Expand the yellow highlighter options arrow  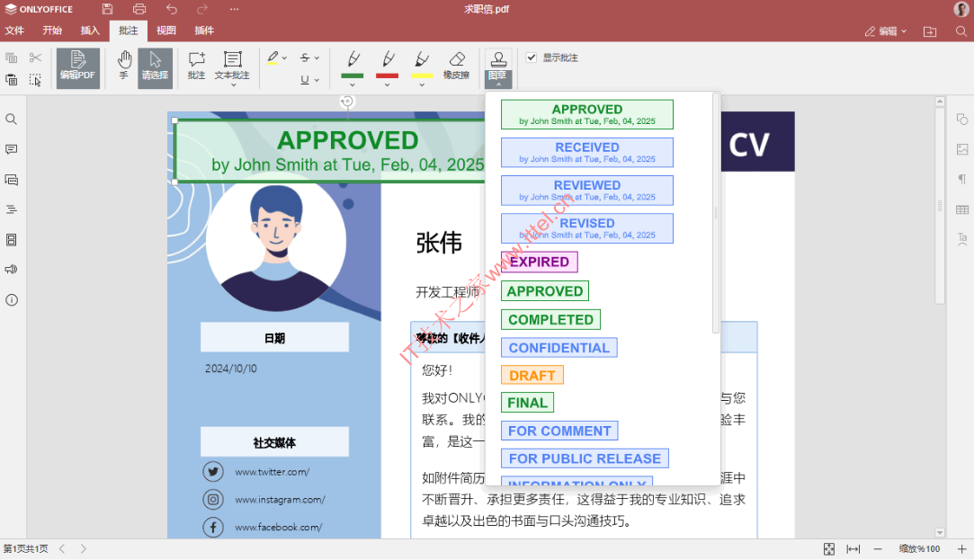tap(422, 84)
